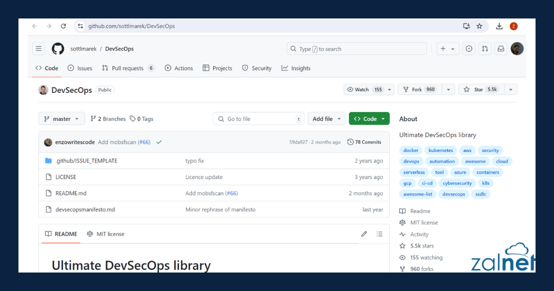Expand the Add file dropdown

(327, 119)
